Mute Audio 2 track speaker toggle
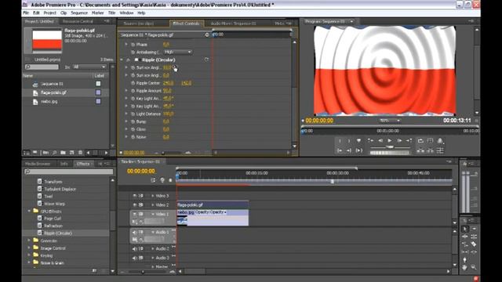502x282 pixels. [135, 249]
